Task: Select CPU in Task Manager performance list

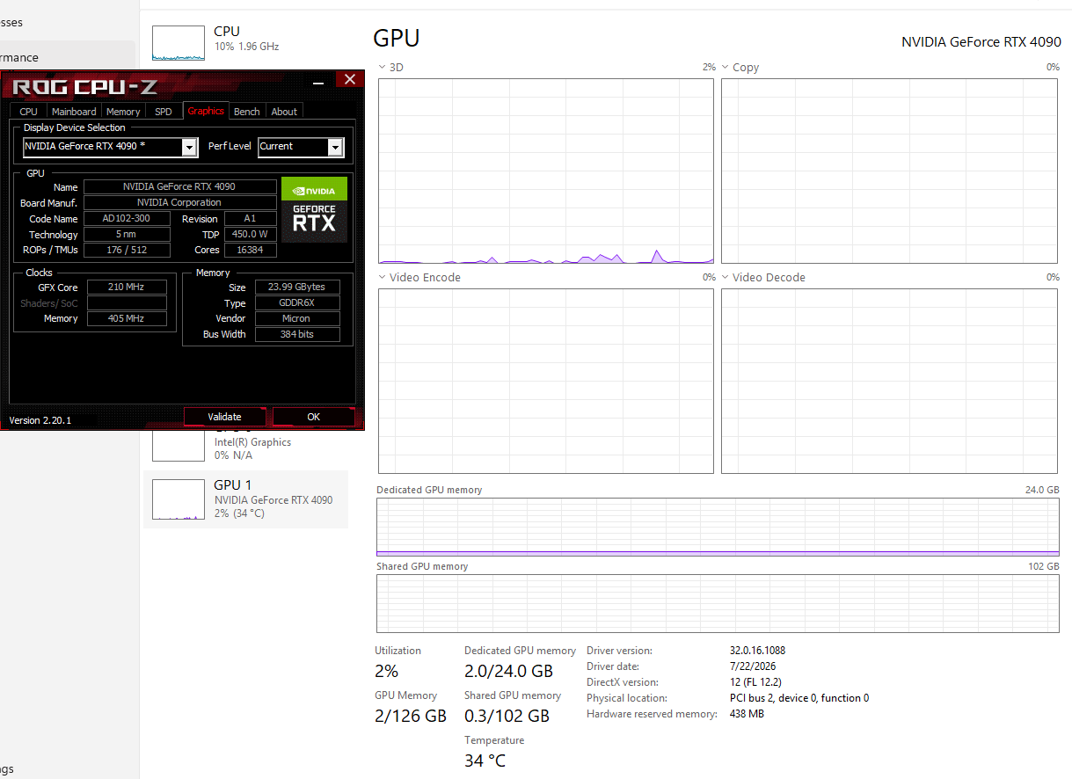Action: 246,42
